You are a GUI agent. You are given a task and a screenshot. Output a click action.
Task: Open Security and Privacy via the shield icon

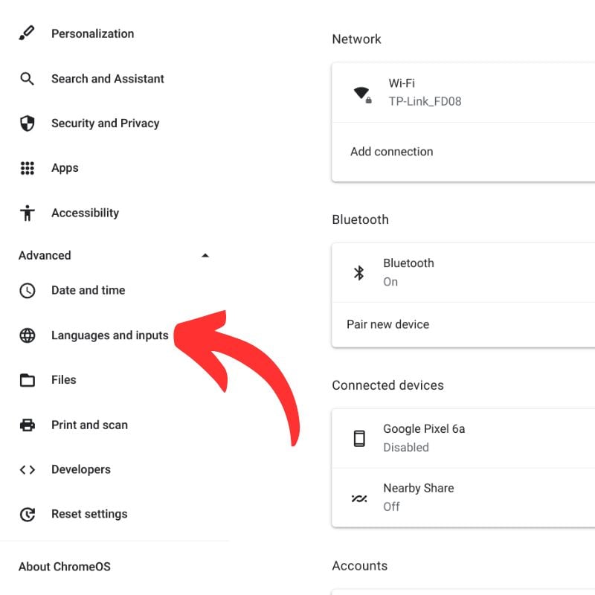tap(28, 123)
